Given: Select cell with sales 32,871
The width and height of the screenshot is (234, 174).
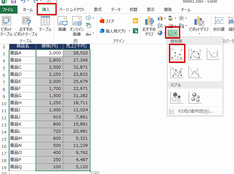Looking at the screenshot, I should click(76, 67).
